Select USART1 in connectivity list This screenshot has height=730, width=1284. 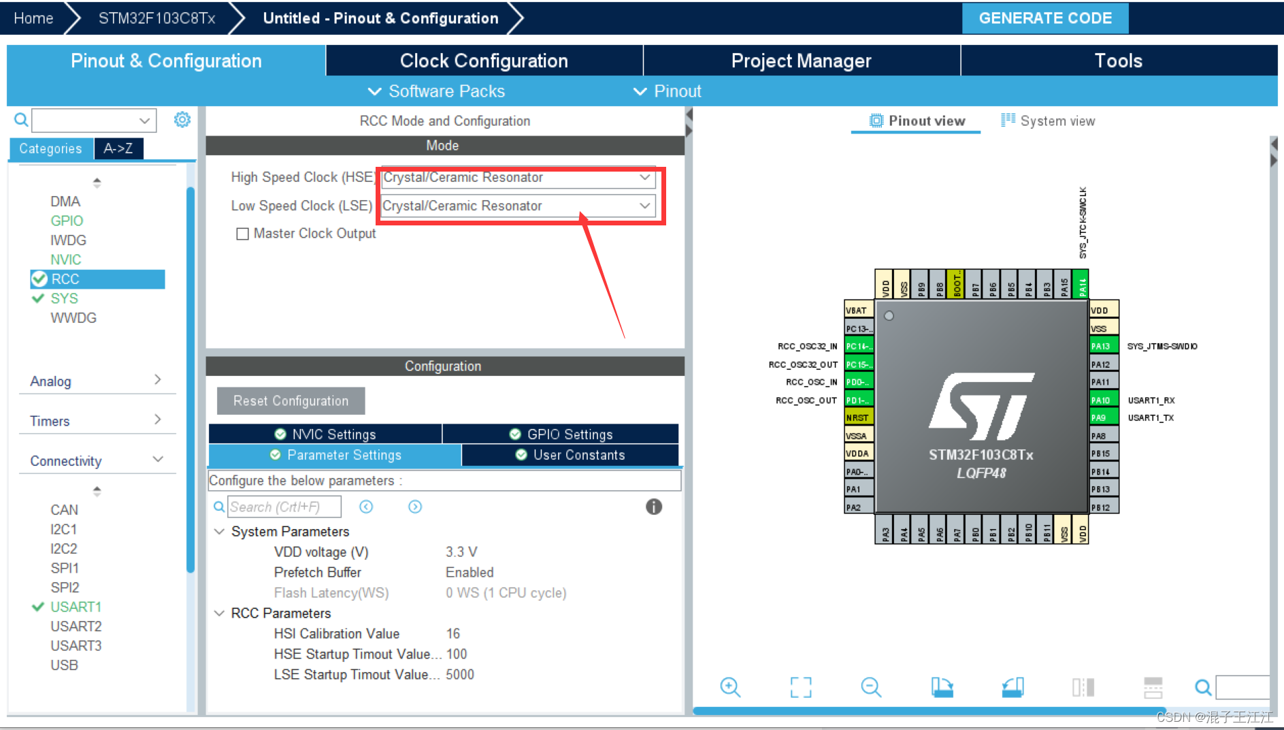(x=76, y=607)
